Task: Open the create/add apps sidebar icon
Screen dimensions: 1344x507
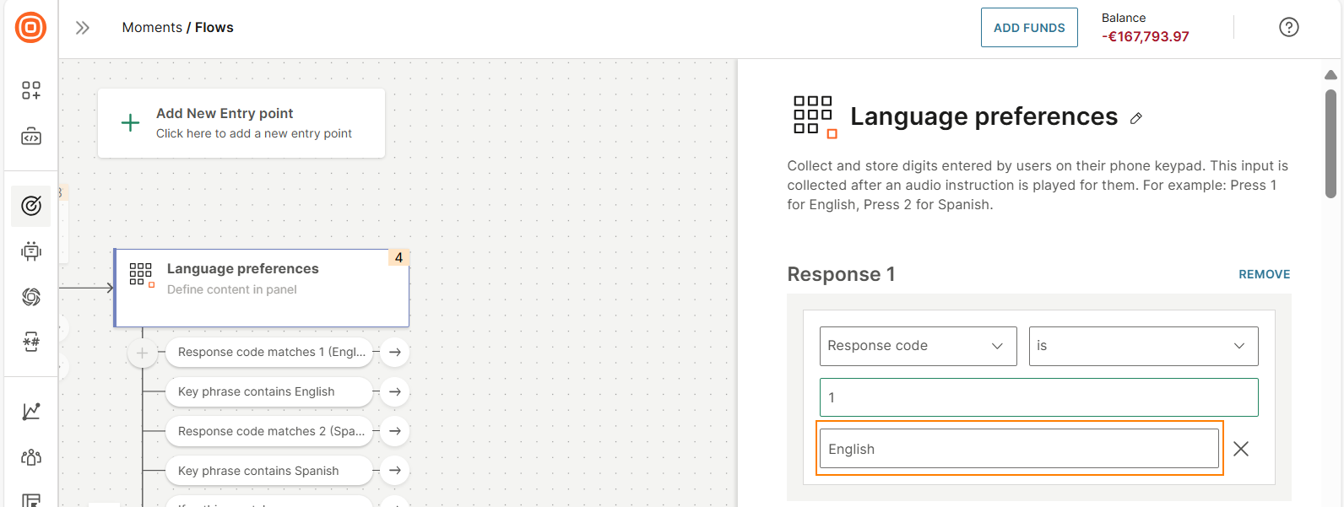Action: [x=31, y=90]
